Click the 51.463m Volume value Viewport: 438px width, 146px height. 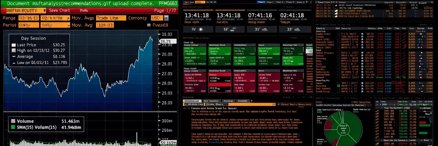71,121
